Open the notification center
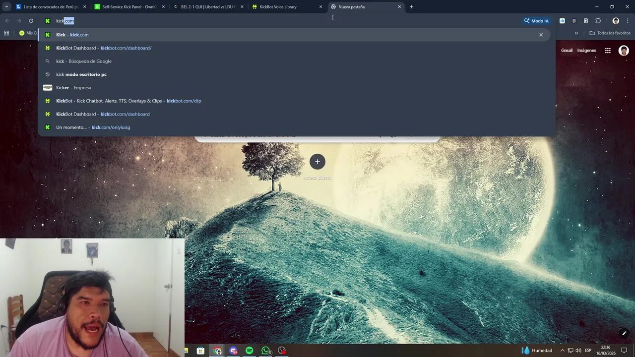Screen dimensions: 635x357 tap(625, 351)
